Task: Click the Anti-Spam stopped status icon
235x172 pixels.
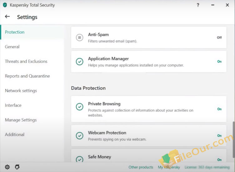Action: click(79, 37)
